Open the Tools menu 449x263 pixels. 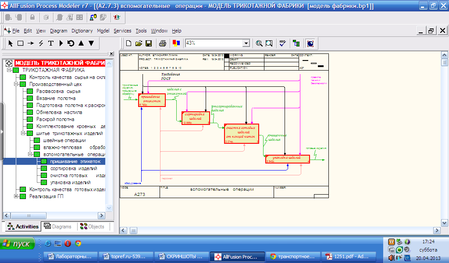click(141, 31)
